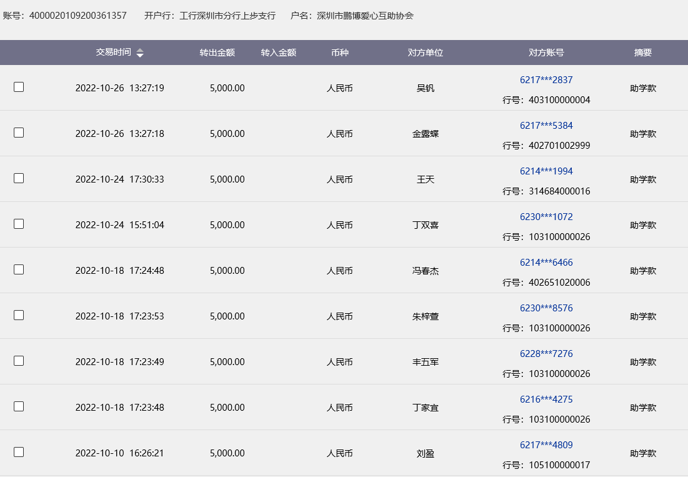This screenshot has height=477, width=688.
Task: Open account link 6217***5384
Action: (546, 126)
